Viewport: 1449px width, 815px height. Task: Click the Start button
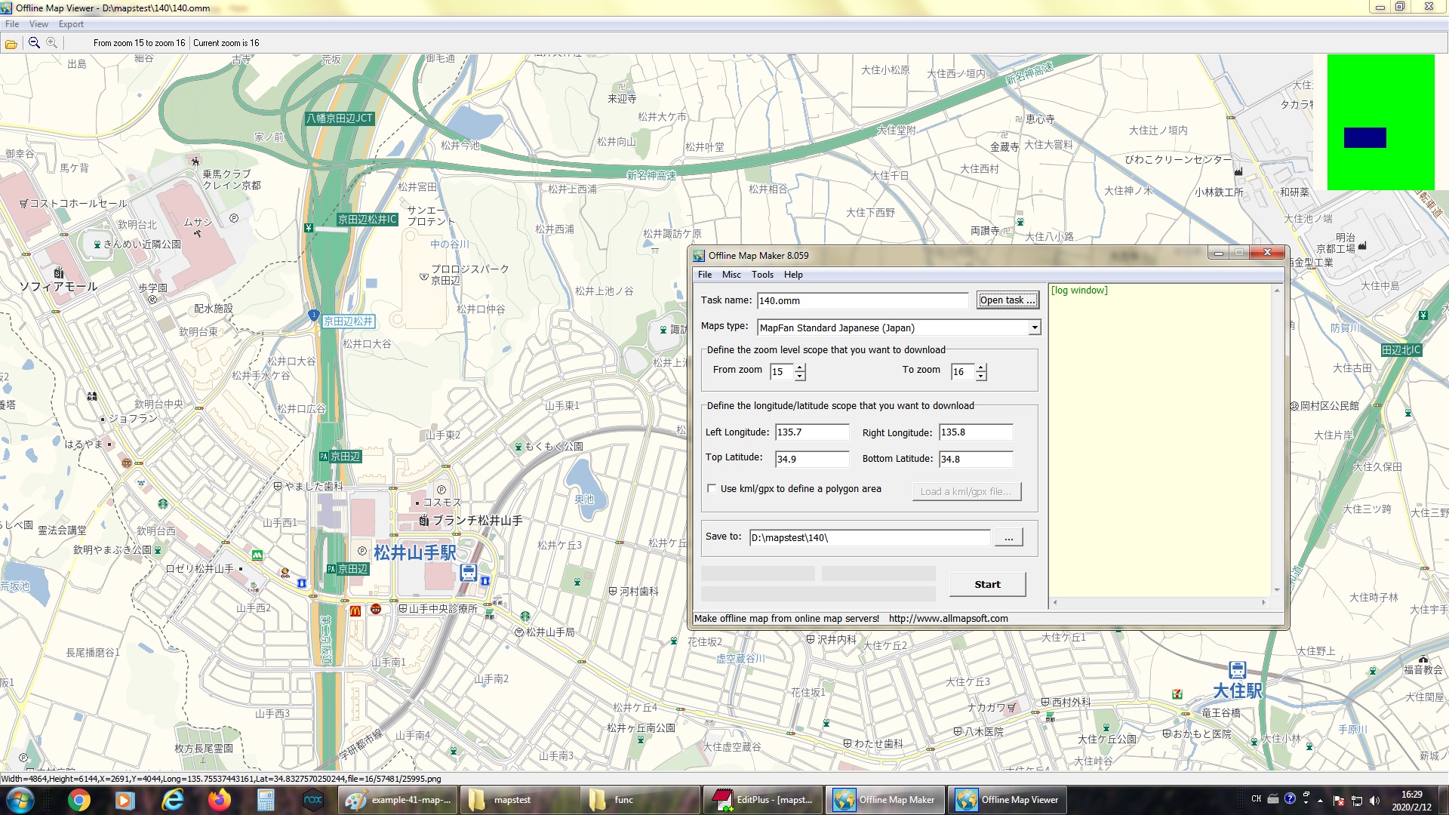tap(987, 584)
